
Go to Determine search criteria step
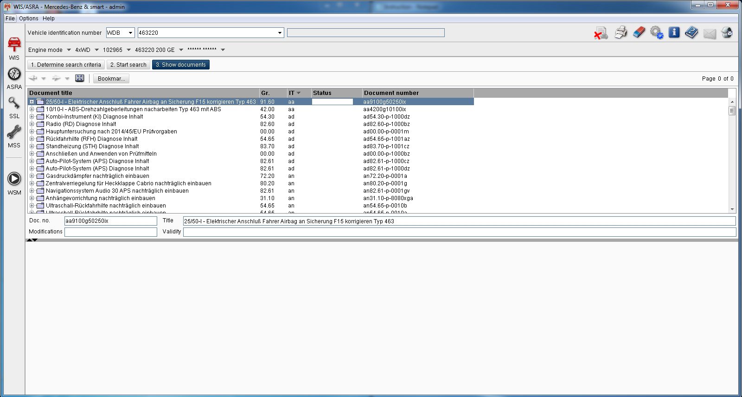click(x=66, y=65)
